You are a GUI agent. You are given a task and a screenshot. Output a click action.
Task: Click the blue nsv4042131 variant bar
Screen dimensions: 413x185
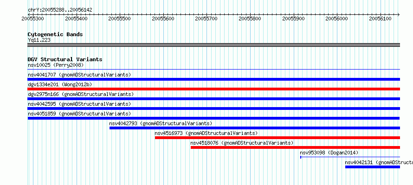(373, 167)
